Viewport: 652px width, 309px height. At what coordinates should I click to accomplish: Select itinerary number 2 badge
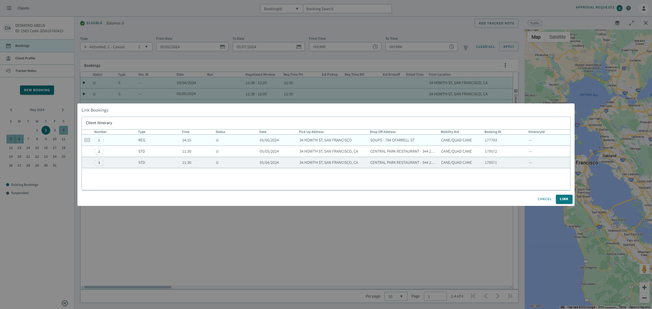(99, 152)
